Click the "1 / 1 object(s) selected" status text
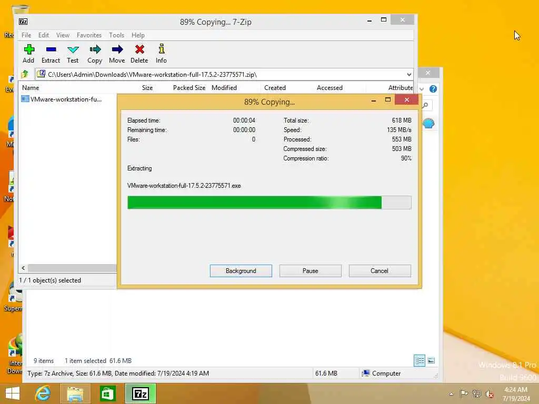This screenshot has height=404, width=539. [x=50, y=280]
